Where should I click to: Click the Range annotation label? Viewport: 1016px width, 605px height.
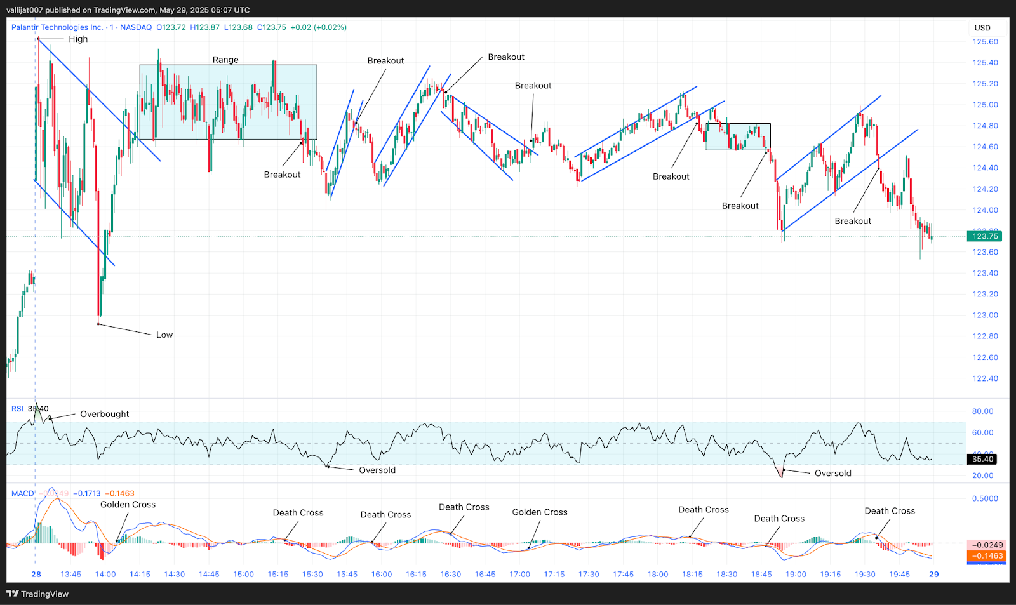pyautogui.click(x=225, y=60)
